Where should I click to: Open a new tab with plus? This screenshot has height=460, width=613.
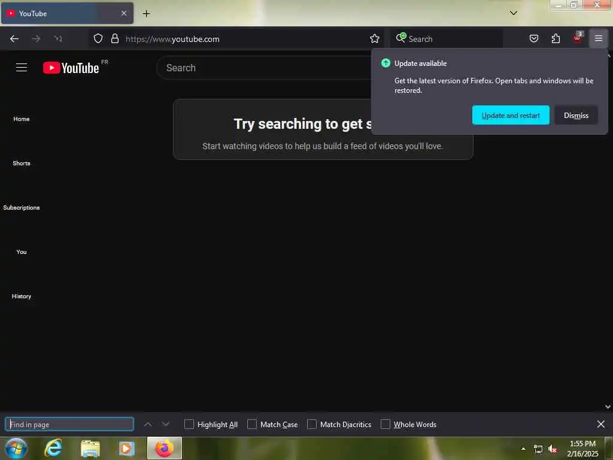tap(146, 14)
